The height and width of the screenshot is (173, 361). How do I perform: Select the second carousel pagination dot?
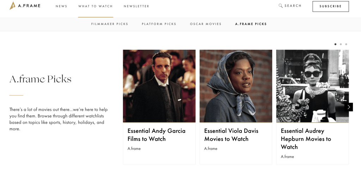point(341,44)
